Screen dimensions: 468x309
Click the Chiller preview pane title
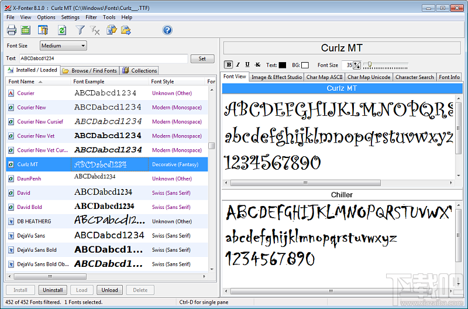(x=342, y=195)
